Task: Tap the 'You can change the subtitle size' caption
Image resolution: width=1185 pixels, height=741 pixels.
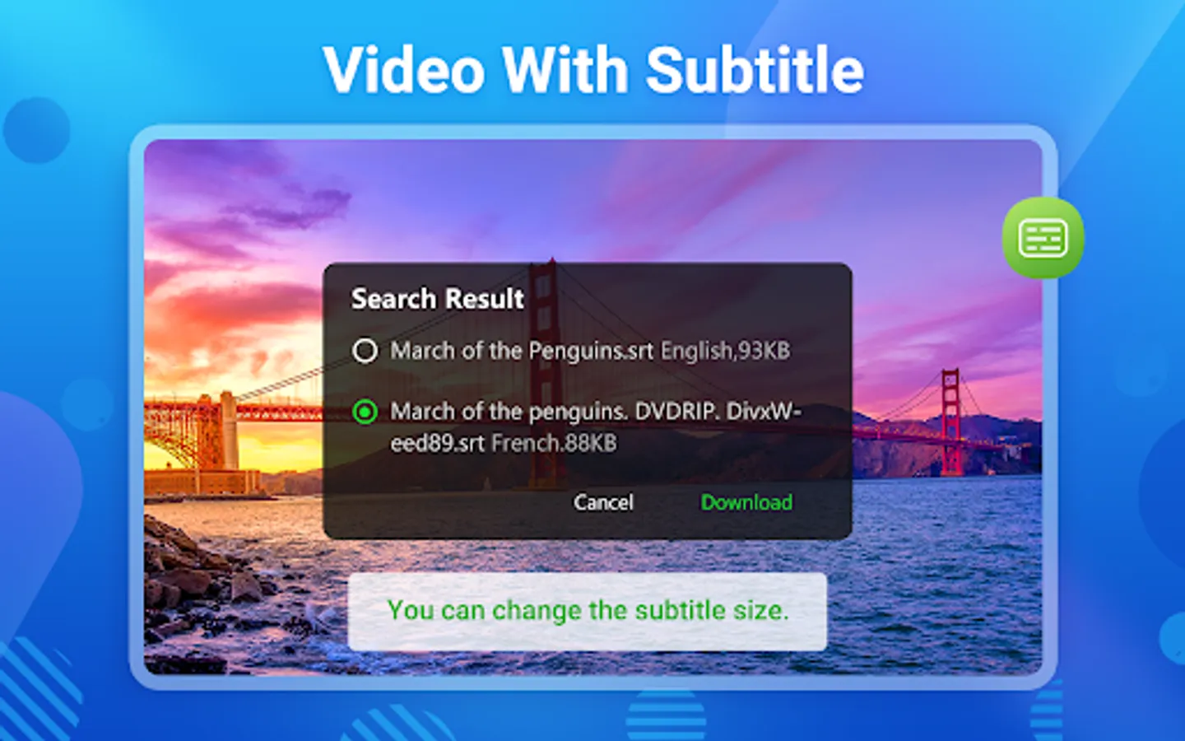Action: coord(588,611)
